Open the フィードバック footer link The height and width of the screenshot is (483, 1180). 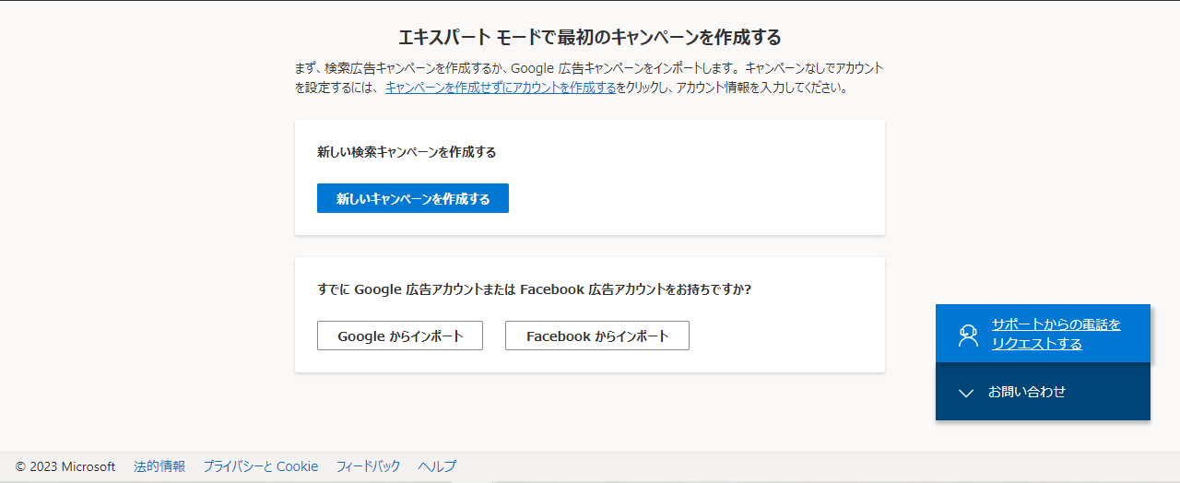(x=369, y=466)
